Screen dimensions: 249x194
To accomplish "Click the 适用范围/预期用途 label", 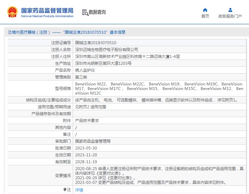I will coord(54,107).
